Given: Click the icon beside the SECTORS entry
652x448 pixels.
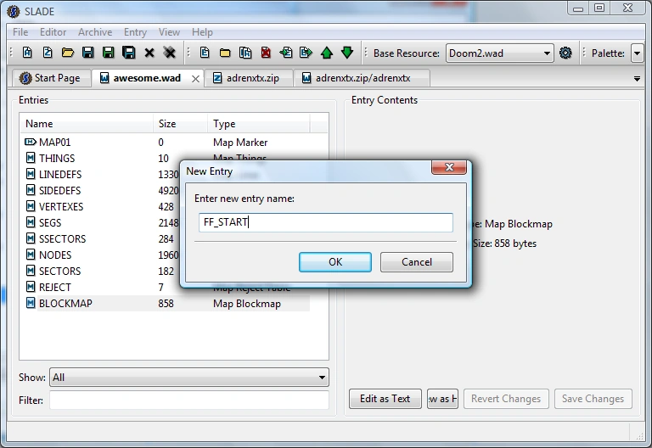Looking at the screenshot, I should (x=31, y=271).
